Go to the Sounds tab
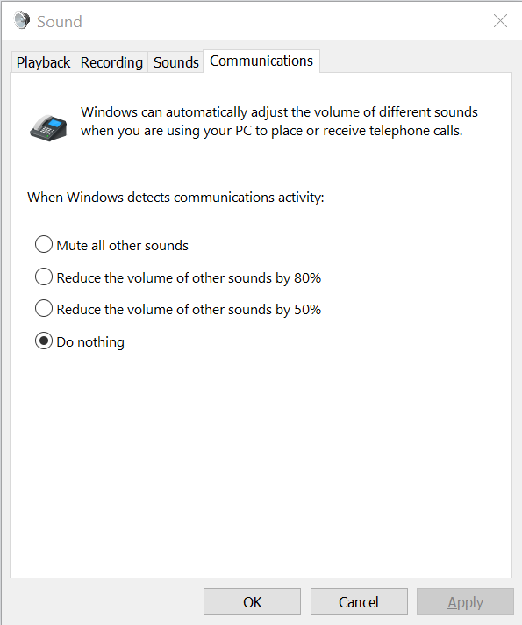This screenshot has height=625, width=522. pos(175,62)
